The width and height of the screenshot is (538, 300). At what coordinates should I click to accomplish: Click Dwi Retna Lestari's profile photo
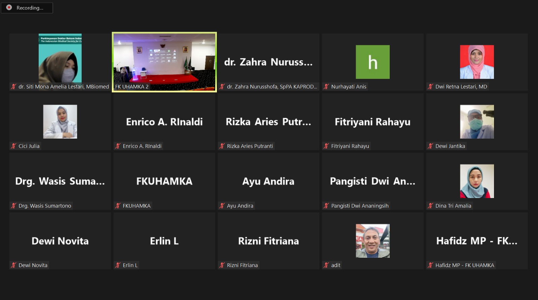click(x=477, y=62)
